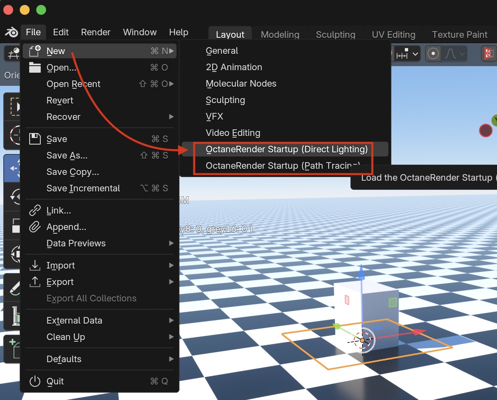Expand the Export submenu
This screenshot has height=400, width=497.
pyautogui.click(x=100, y=282)
